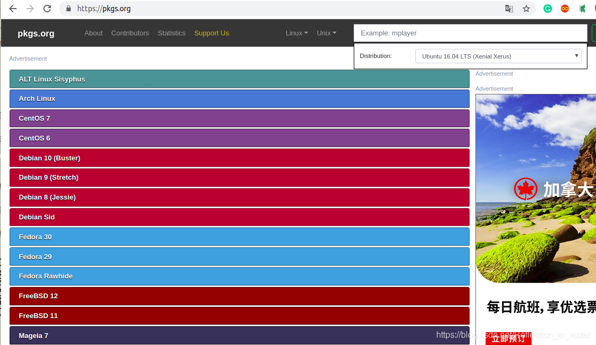This screenshot has height=345, width=596.
Task: Click the address bar URL
Action: coord(104,9)
